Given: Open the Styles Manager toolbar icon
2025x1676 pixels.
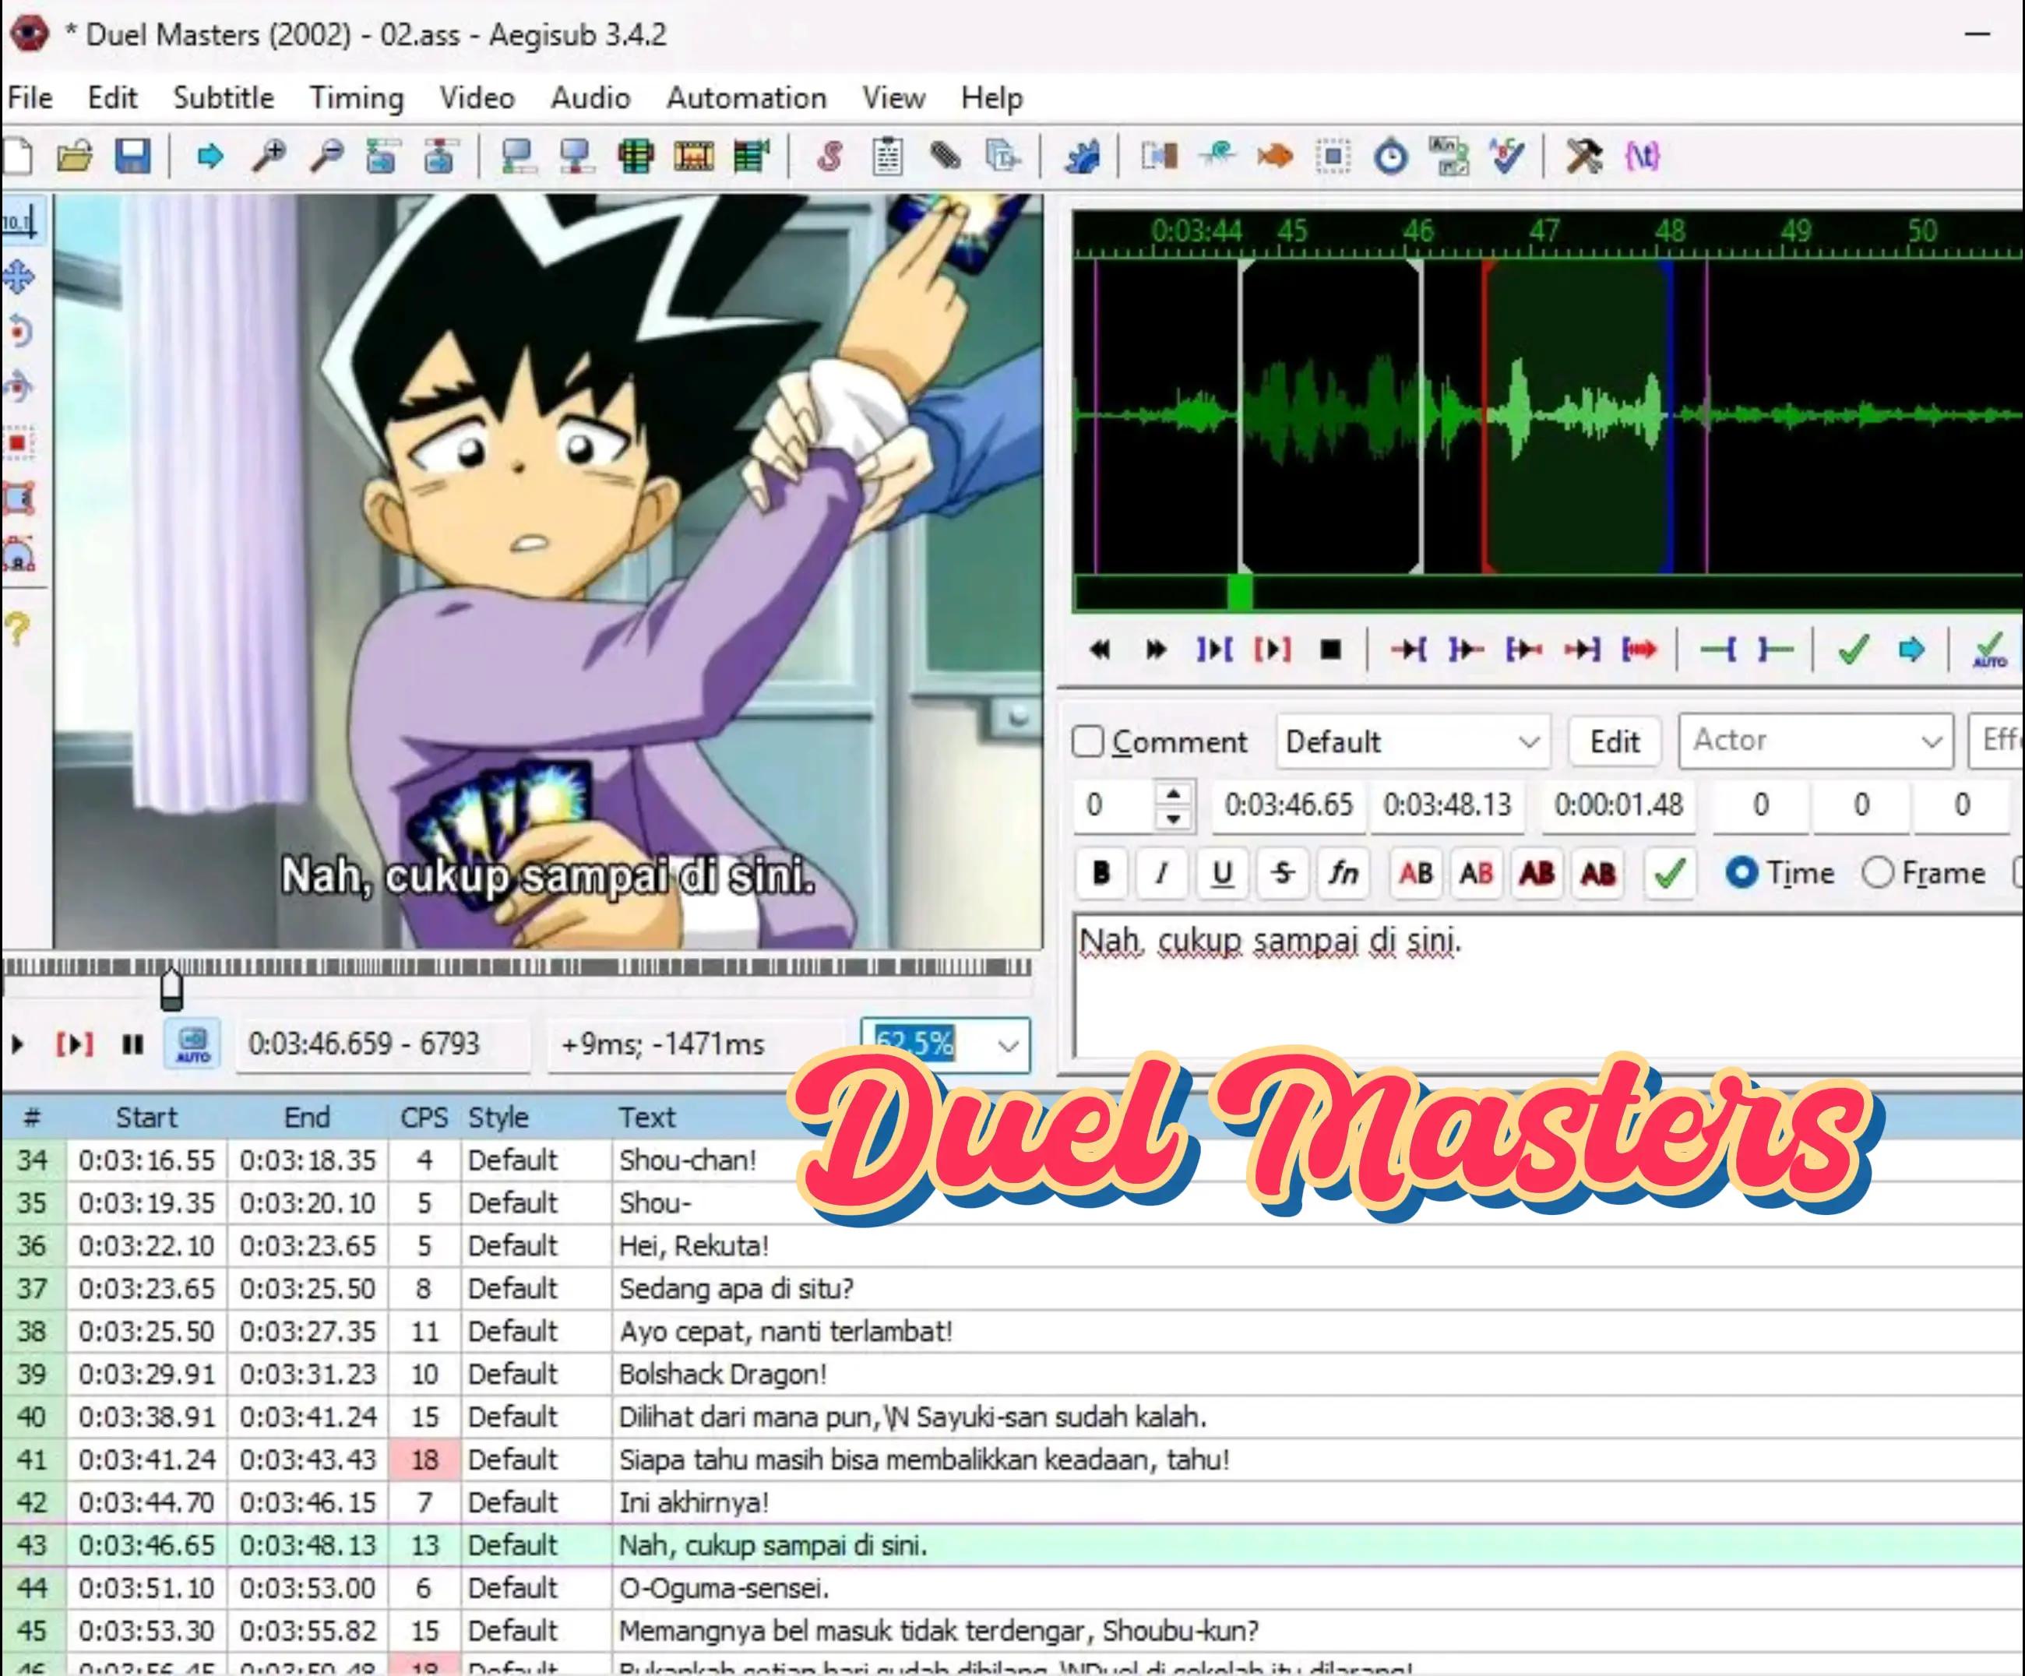Looking at the screenshot, I should (x=829, y=157).
